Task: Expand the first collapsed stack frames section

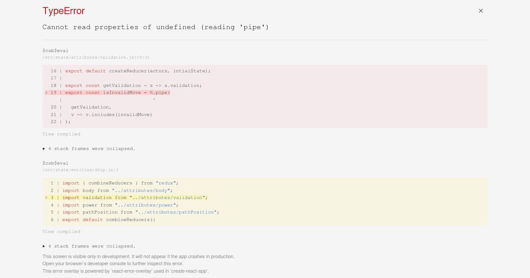Action: tap(88, 148)
